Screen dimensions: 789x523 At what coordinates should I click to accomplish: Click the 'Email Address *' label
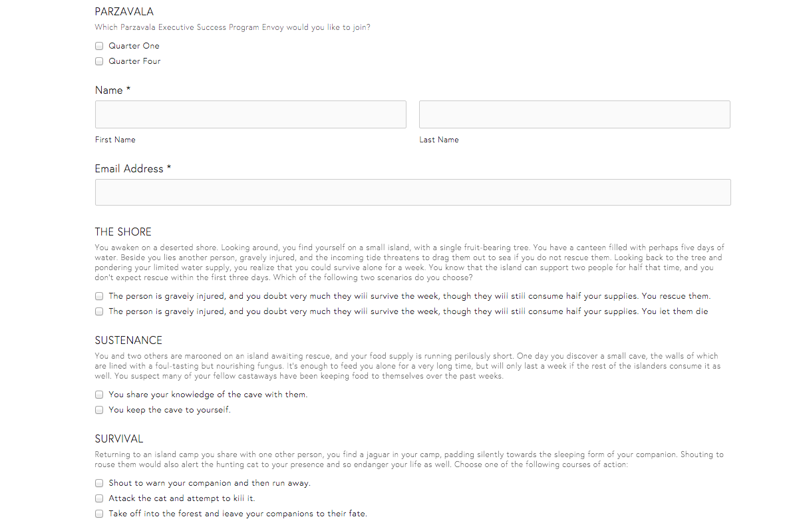(x=133, y=168)
